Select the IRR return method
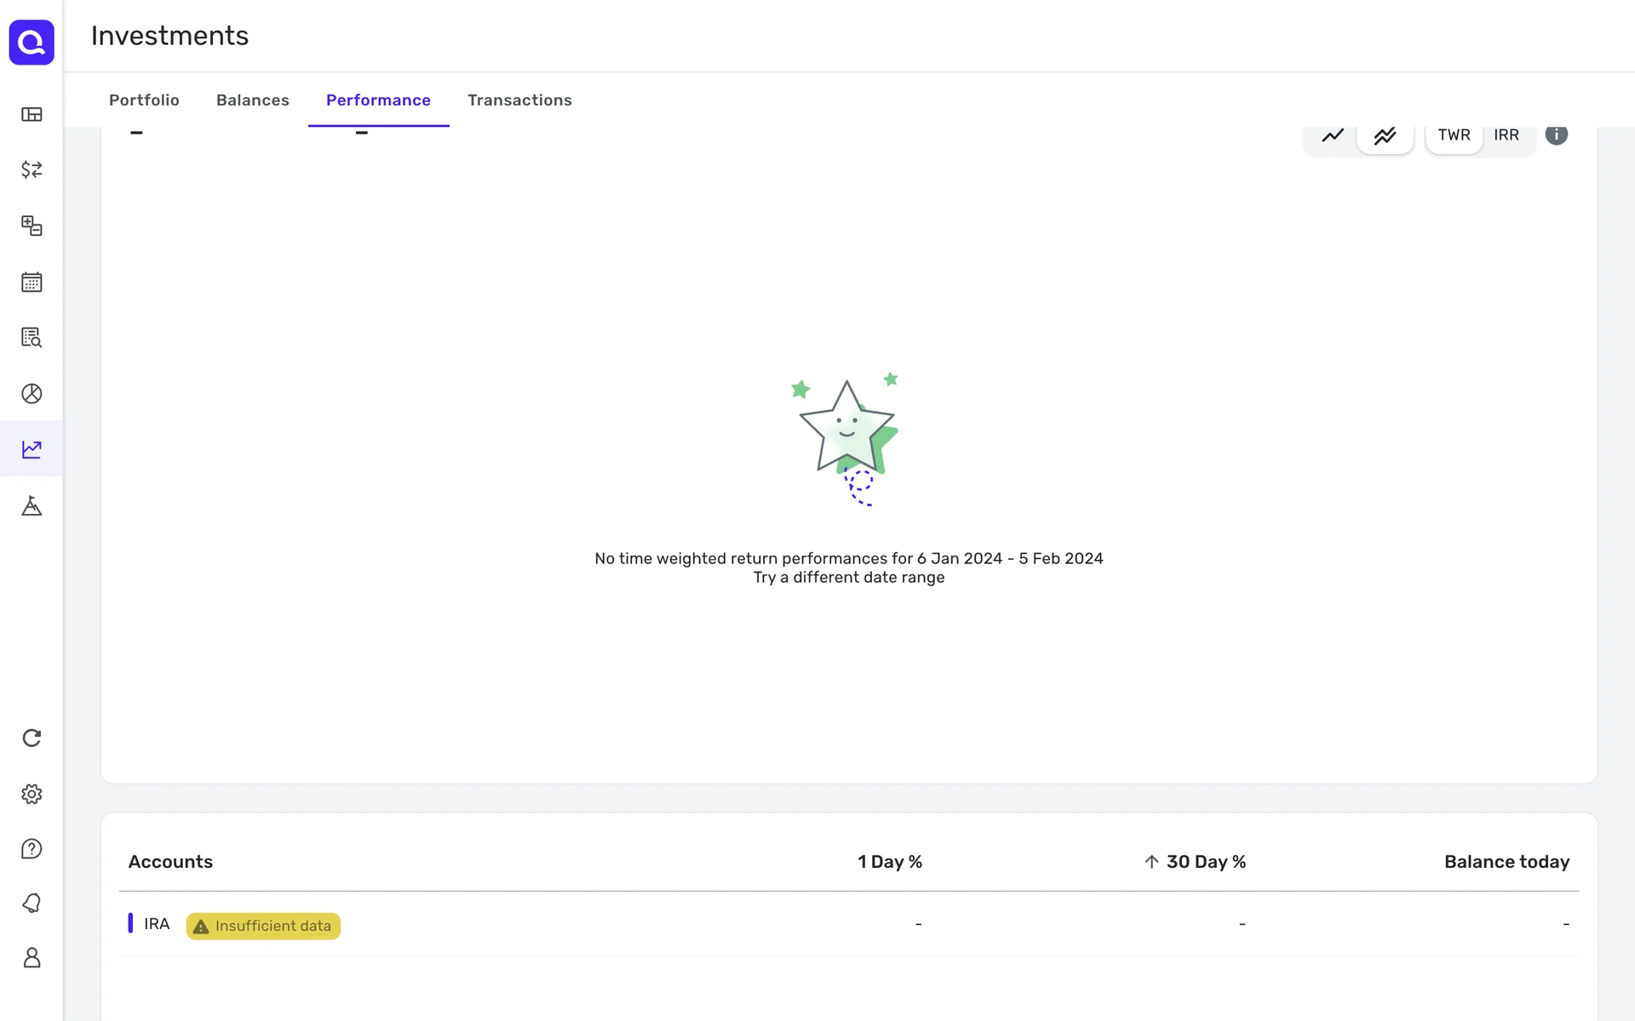The image size is (1635, 1021). 1506,135
